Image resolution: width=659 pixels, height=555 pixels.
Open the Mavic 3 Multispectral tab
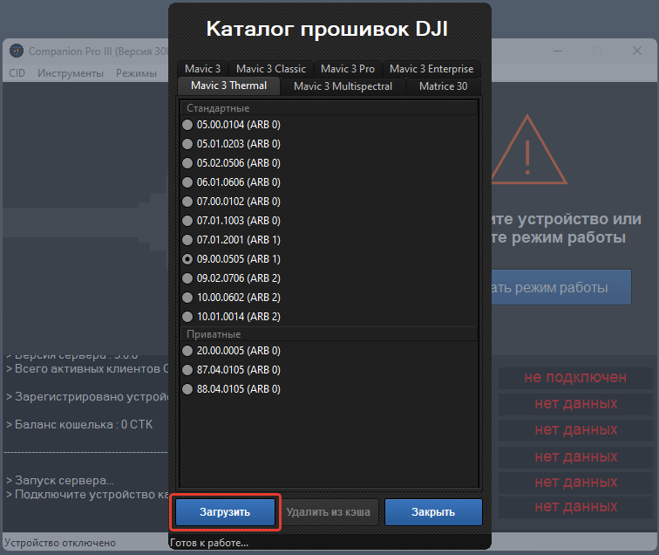coord(343,86)
